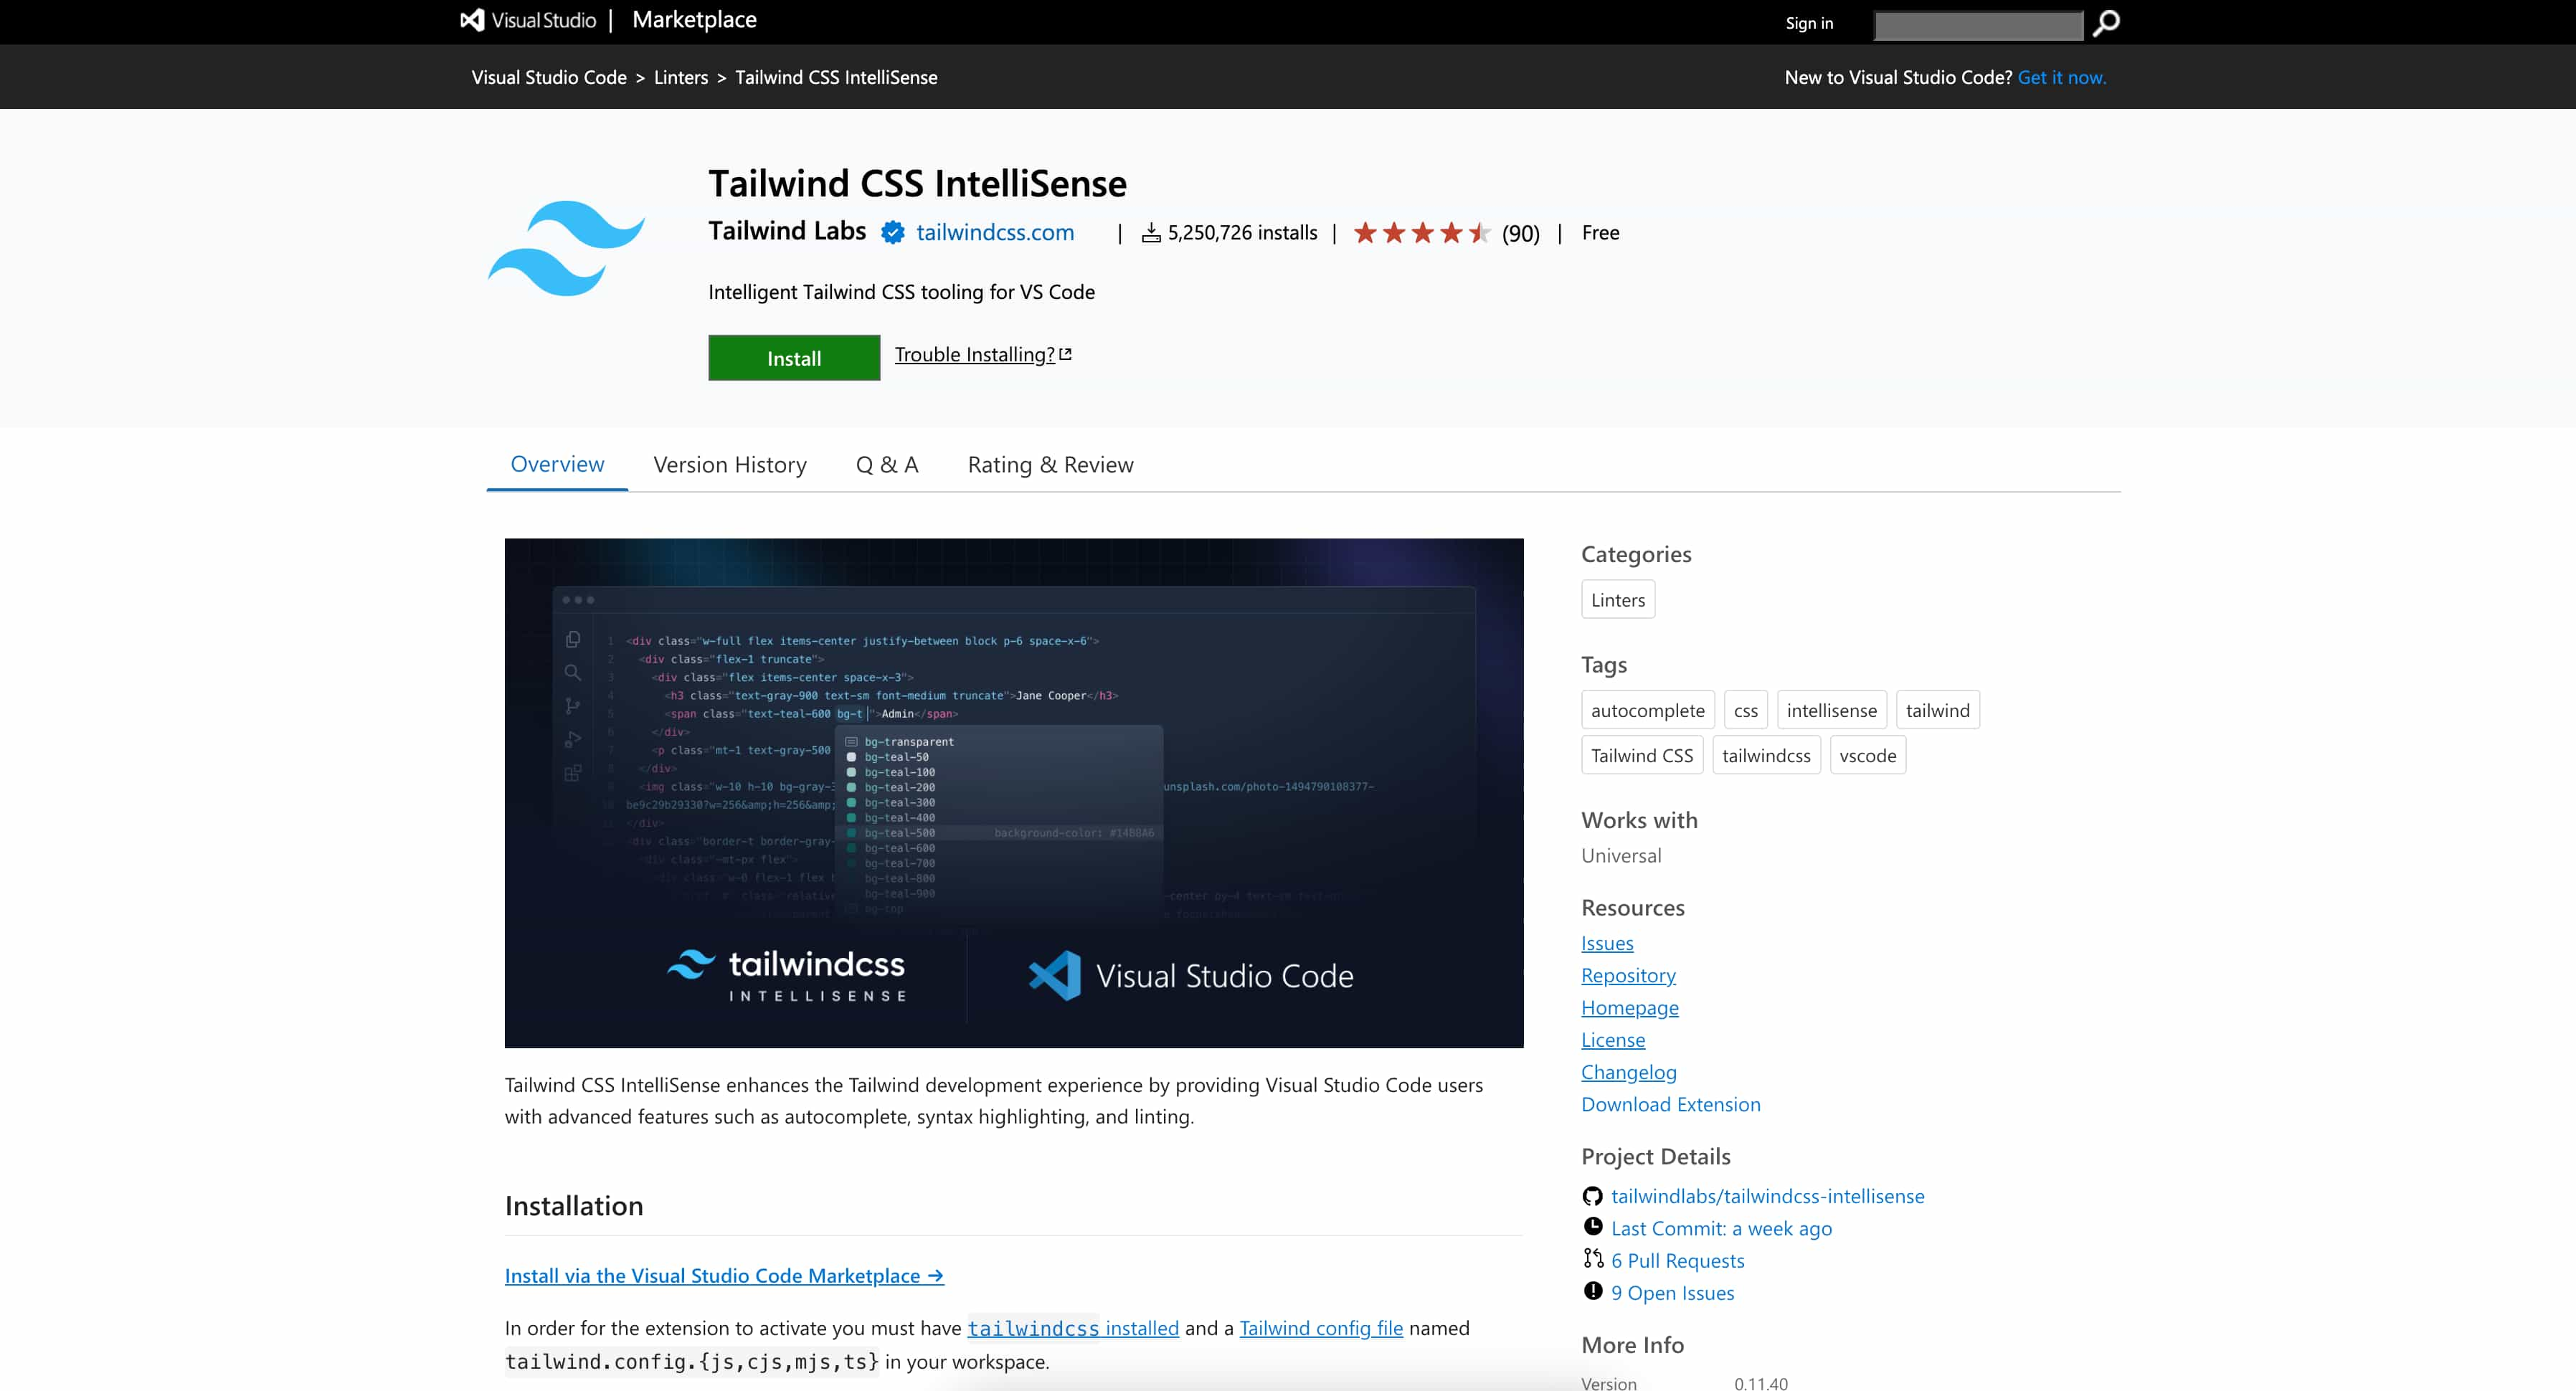This screenshot has height=1391, width=2576.
Task: Click the search magnifier icon
Action: [x=2106, y=23]
